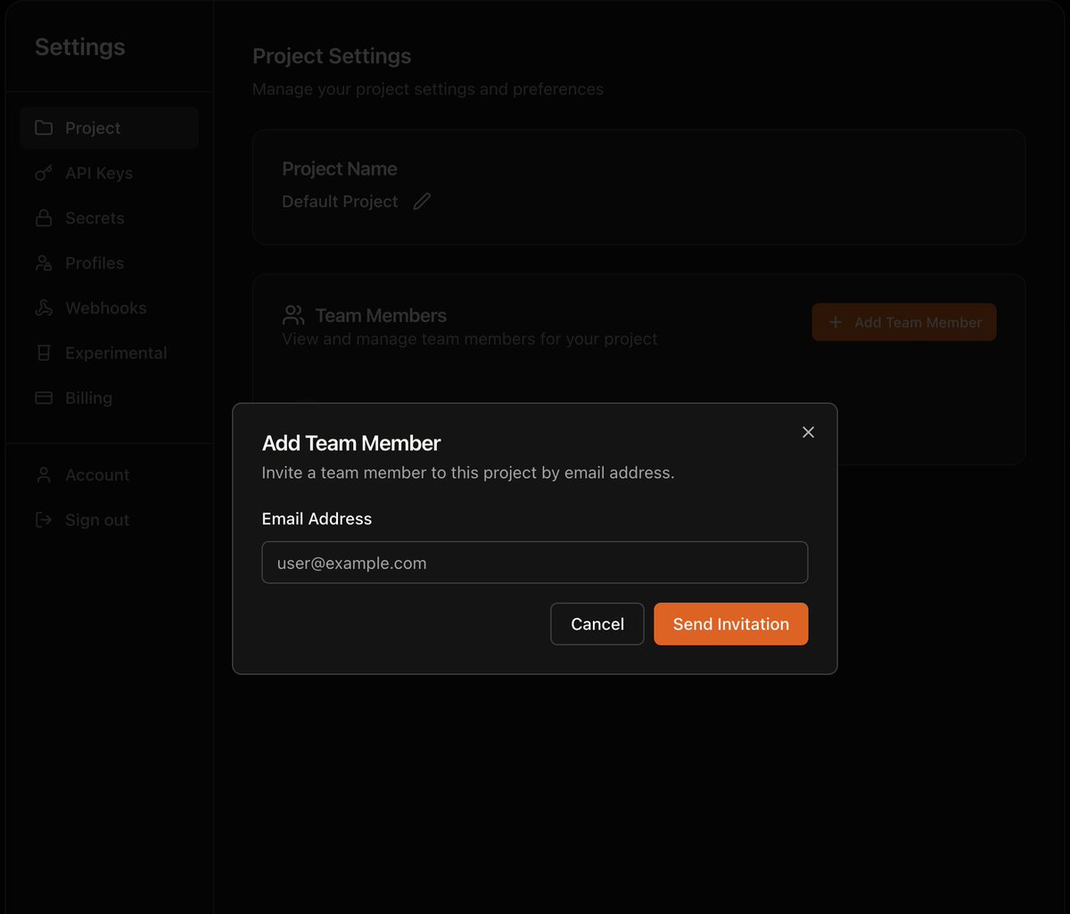Click the Team Members group icon
Screen dimensions: 1070x914
coord(293,315)
